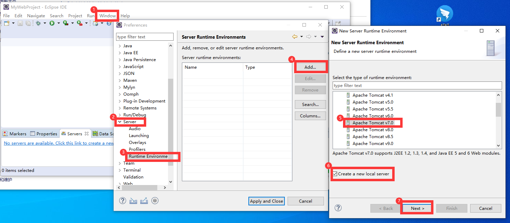Open the Edit menu
This screenshot has height=223, width=510.
18,16
